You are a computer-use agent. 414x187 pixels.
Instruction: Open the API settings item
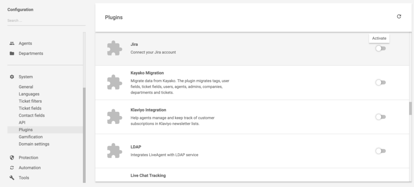coord(22,123)
